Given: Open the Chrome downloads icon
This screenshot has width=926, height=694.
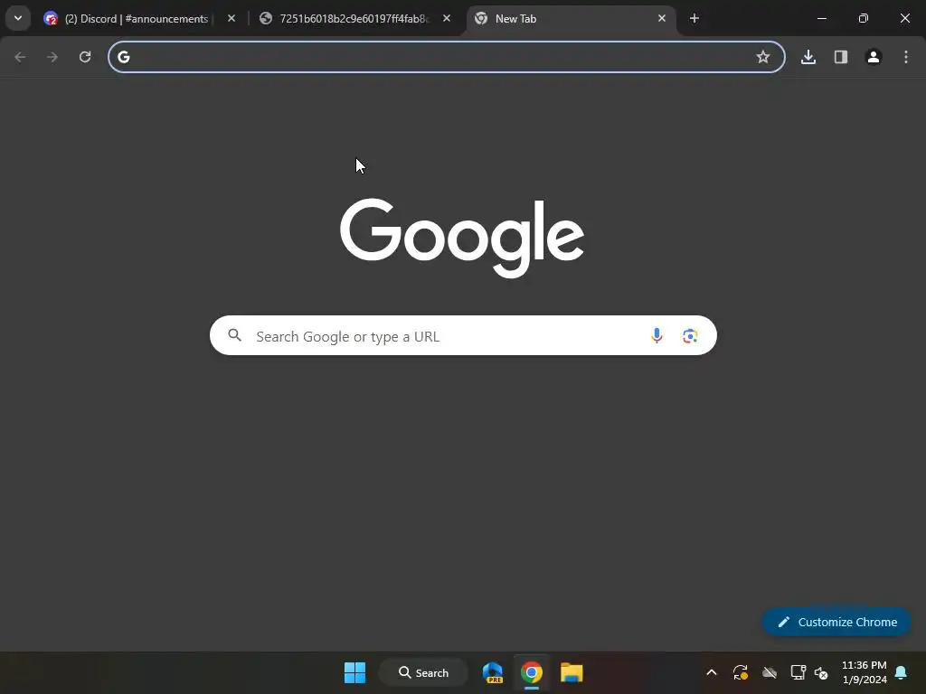Looking at the screenshot, I should (808, 57).
